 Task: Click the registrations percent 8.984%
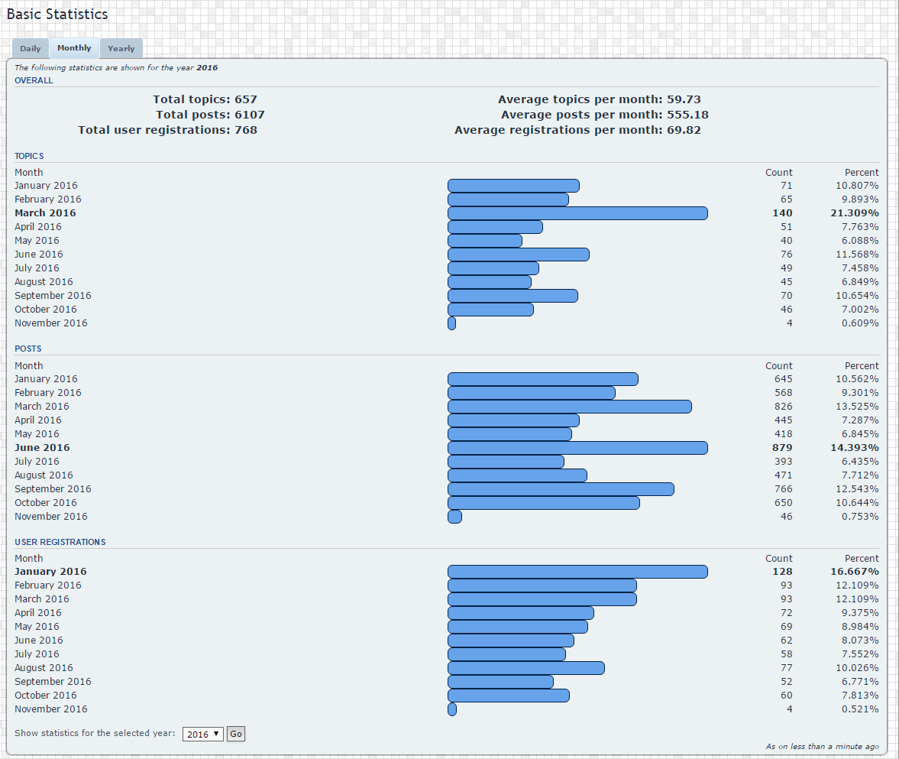(x=859, y=627)
